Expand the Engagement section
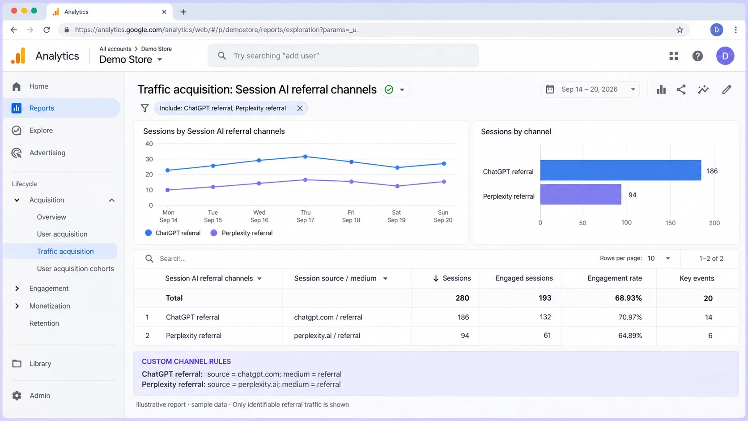Viewport: 748px width, 421px height. [x=17, y=289]
